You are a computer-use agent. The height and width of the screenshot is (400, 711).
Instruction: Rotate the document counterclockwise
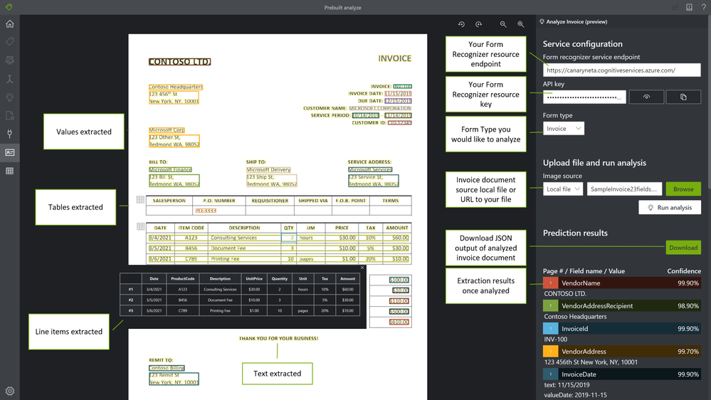pos(461,24)
